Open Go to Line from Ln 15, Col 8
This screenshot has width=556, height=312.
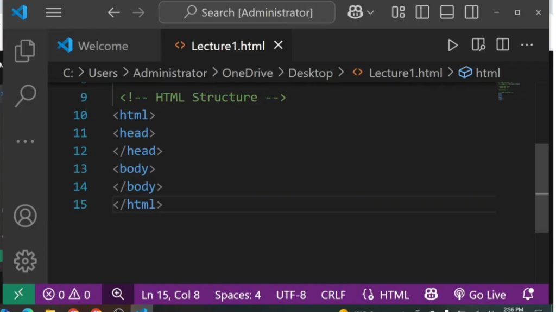[170, 295]
